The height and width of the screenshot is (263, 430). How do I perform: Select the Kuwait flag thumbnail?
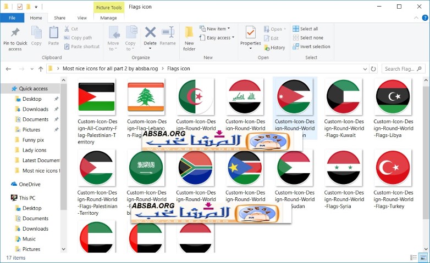[343, 97]
